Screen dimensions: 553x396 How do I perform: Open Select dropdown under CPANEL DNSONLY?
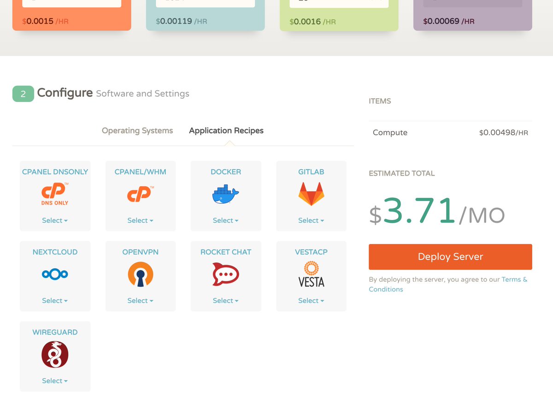point(55,220)
